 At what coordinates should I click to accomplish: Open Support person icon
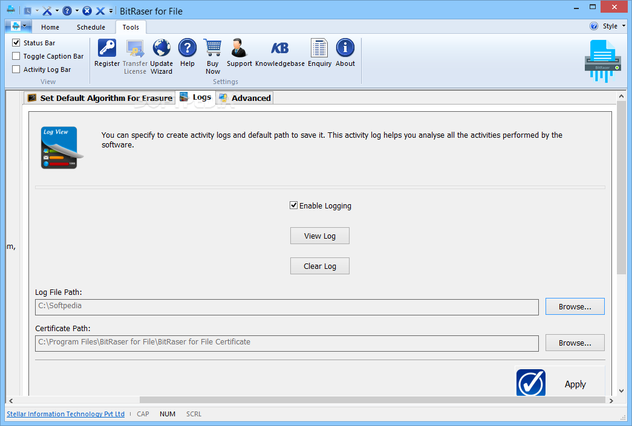[x=239, y=48]
